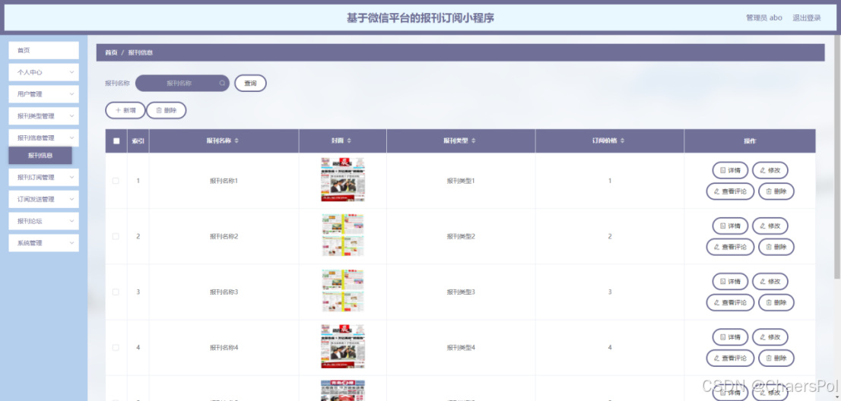Viewport: 841px width, 401px height.
Task: Click the 报刊类型2 cell
Action: (x=461, y=237)
